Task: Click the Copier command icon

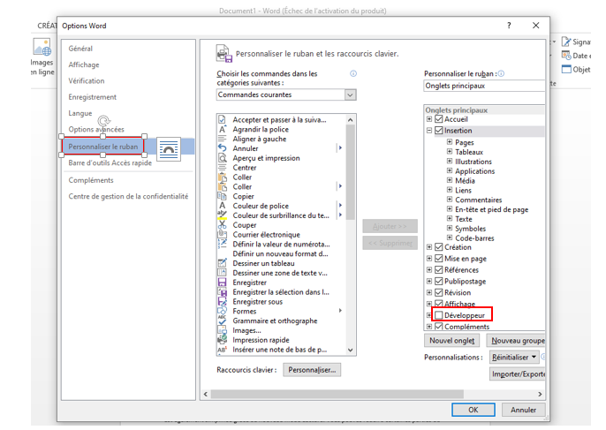Action: [223, 196]
